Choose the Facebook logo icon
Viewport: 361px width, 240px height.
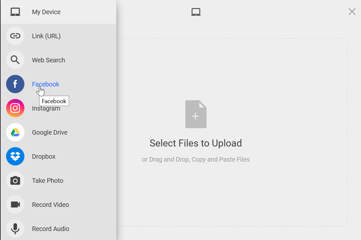[15, 84]
